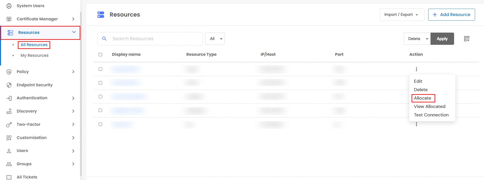Click the Endpoint Security shield icon

[9, 85]
